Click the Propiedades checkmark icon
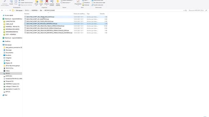 pos(78,1)
